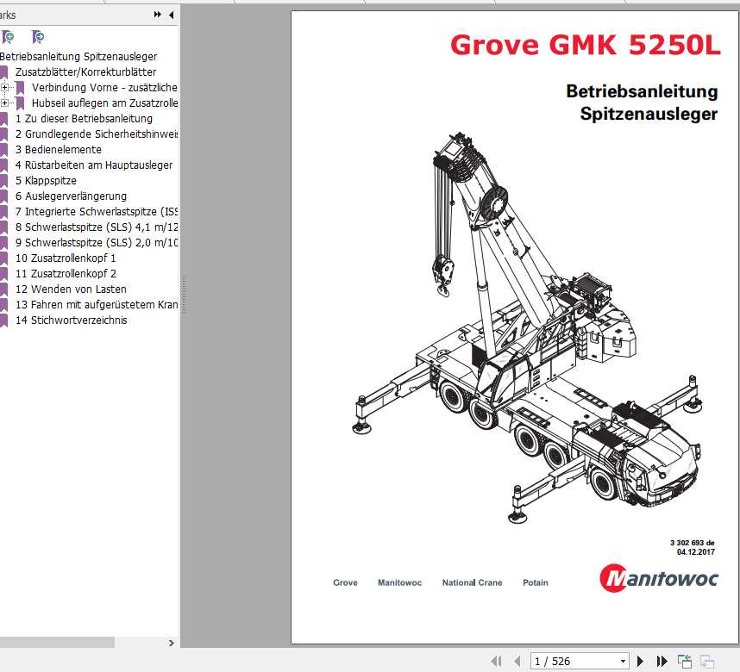
Task: Click the page layout view icon
Action: [x=684, y=661]
